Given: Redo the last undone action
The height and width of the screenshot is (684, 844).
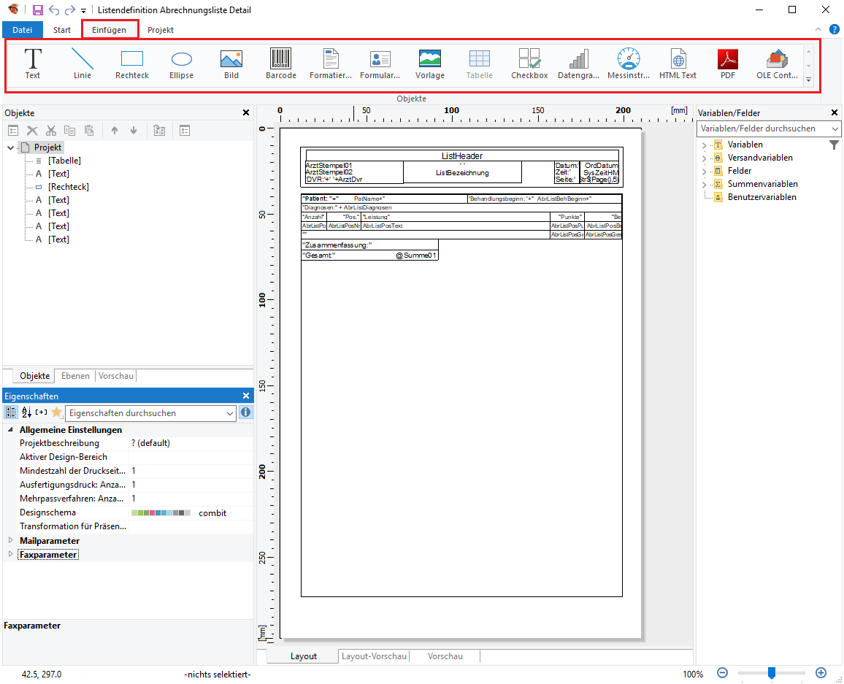Looking at the screenshot, I should pyautogui.click(x=70, y=9).
